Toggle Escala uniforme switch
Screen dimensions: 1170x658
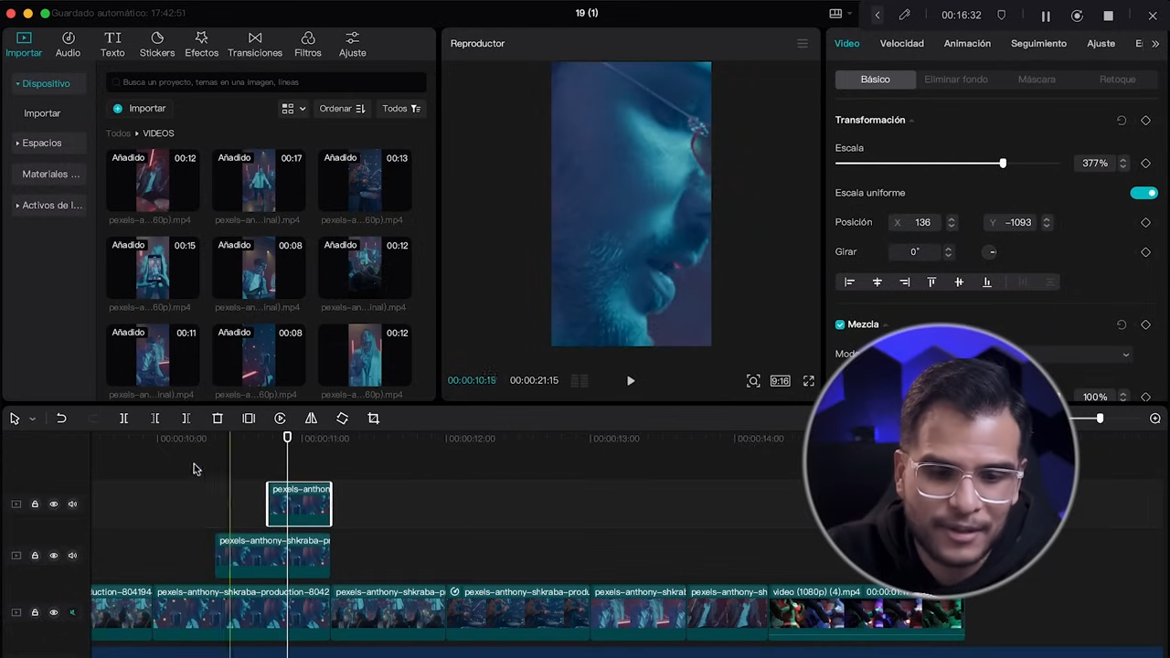click(1143, 192)
